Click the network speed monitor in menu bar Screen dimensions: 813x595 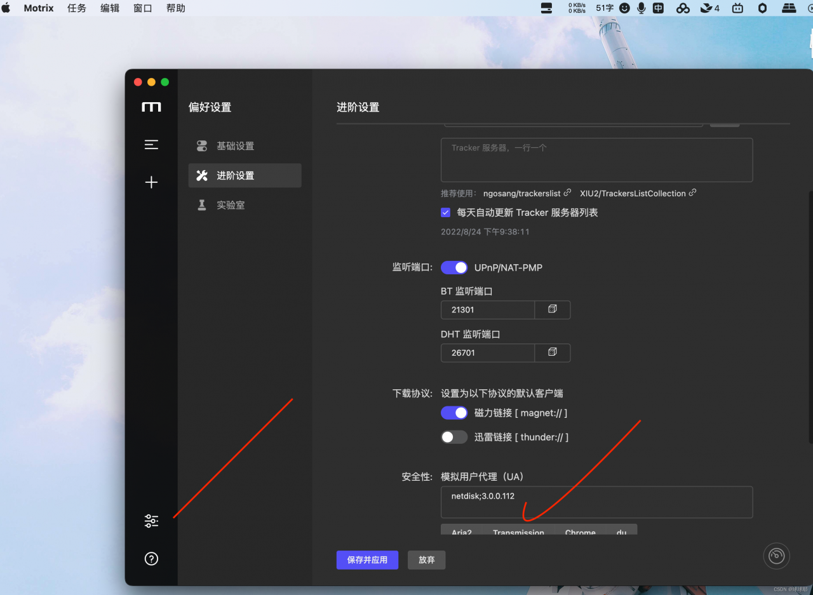pos(577,8)
